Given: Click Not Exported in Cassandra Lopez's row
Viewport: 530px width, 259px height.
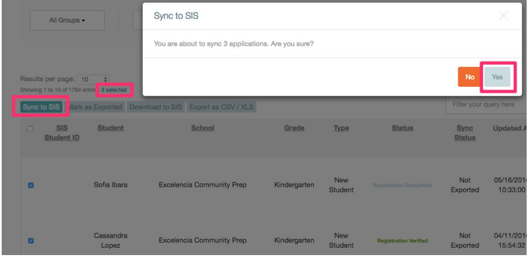Looking at the screenshot, I should [x=465, y=241].
